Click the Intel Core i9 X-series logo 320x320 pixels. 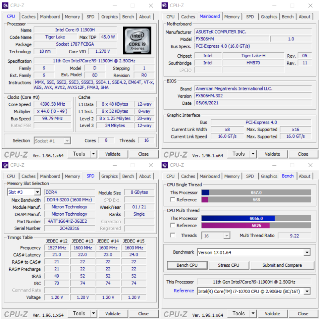click(137, 40)
